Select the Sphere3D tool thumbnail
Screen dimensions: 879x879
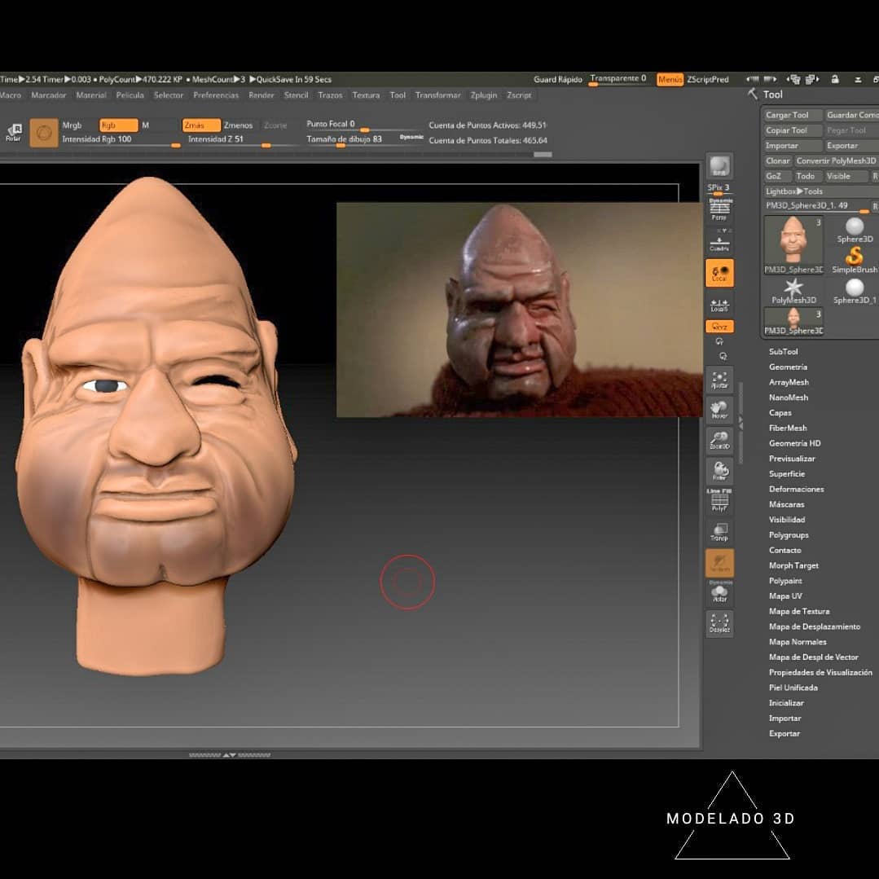click(854, 228)
